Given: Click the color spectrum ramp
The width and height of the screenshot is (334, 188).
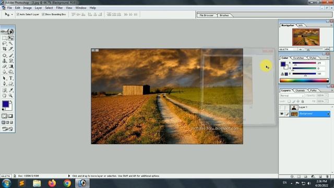Looking at the screenshot, I should [304, 80].
